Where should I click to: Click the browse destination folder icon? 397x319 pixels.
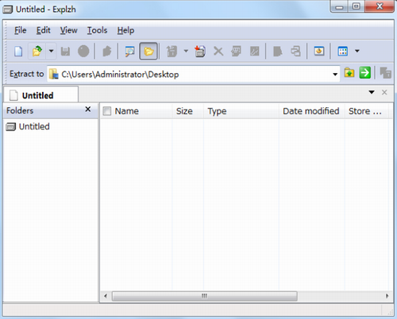pyautogui.click(x=349, y=73)
